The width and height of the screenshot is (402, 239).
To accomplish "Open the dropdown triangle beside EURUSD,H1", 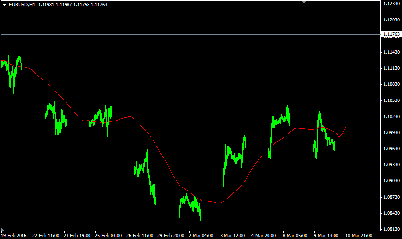I will (4, 5).
